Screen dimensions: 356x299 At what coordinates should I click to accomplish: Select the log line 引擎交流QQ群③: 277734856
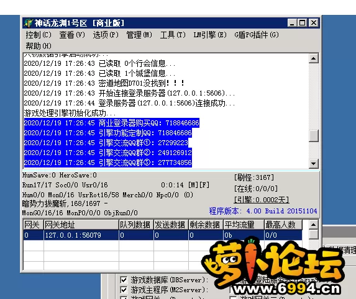click(108, 163)
